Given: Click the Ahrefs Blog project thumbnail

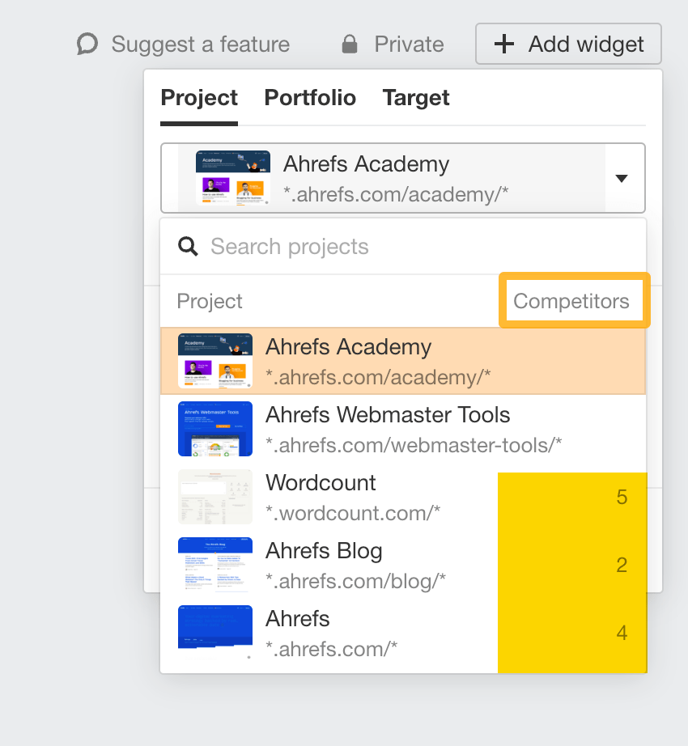Looking at the screenshot, I should pos(215,565).
